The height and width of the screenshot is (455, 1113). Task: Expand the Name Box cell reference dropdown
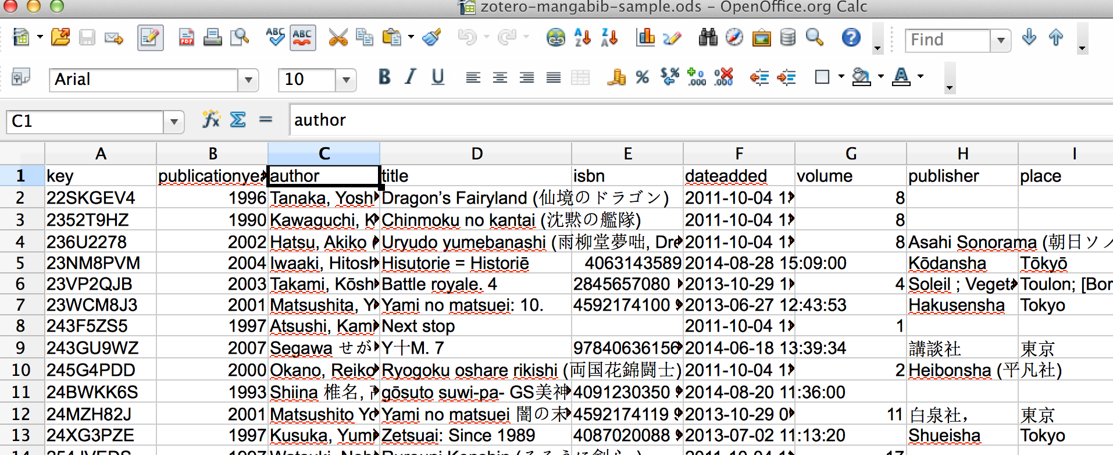pyautogui.click(x=173, y=122)
